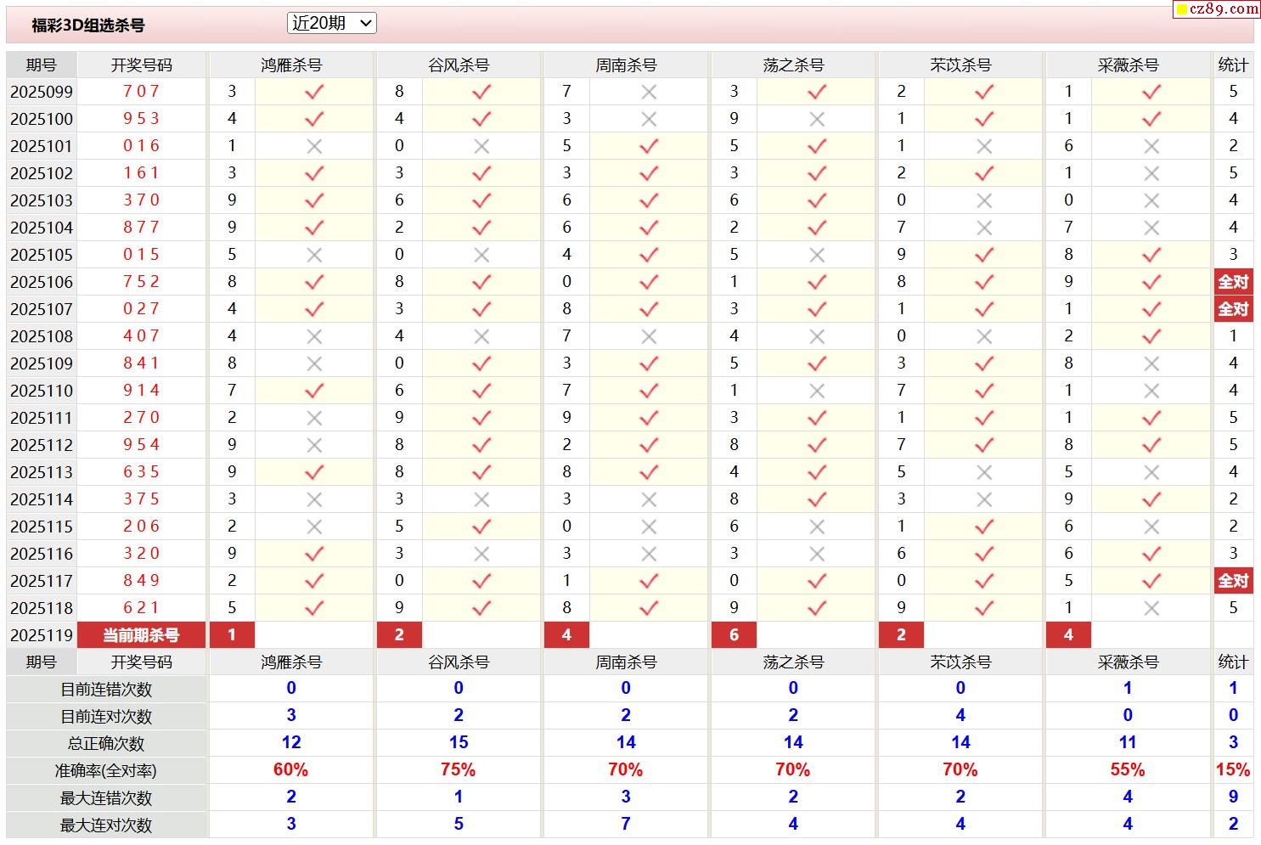Click the 总正确次数 row label
The width and height of the screenshot is (1261, 845).
click(x=106, y=744)
